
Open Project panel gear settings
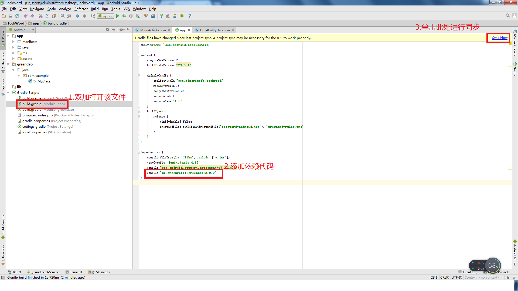[122, 30]
